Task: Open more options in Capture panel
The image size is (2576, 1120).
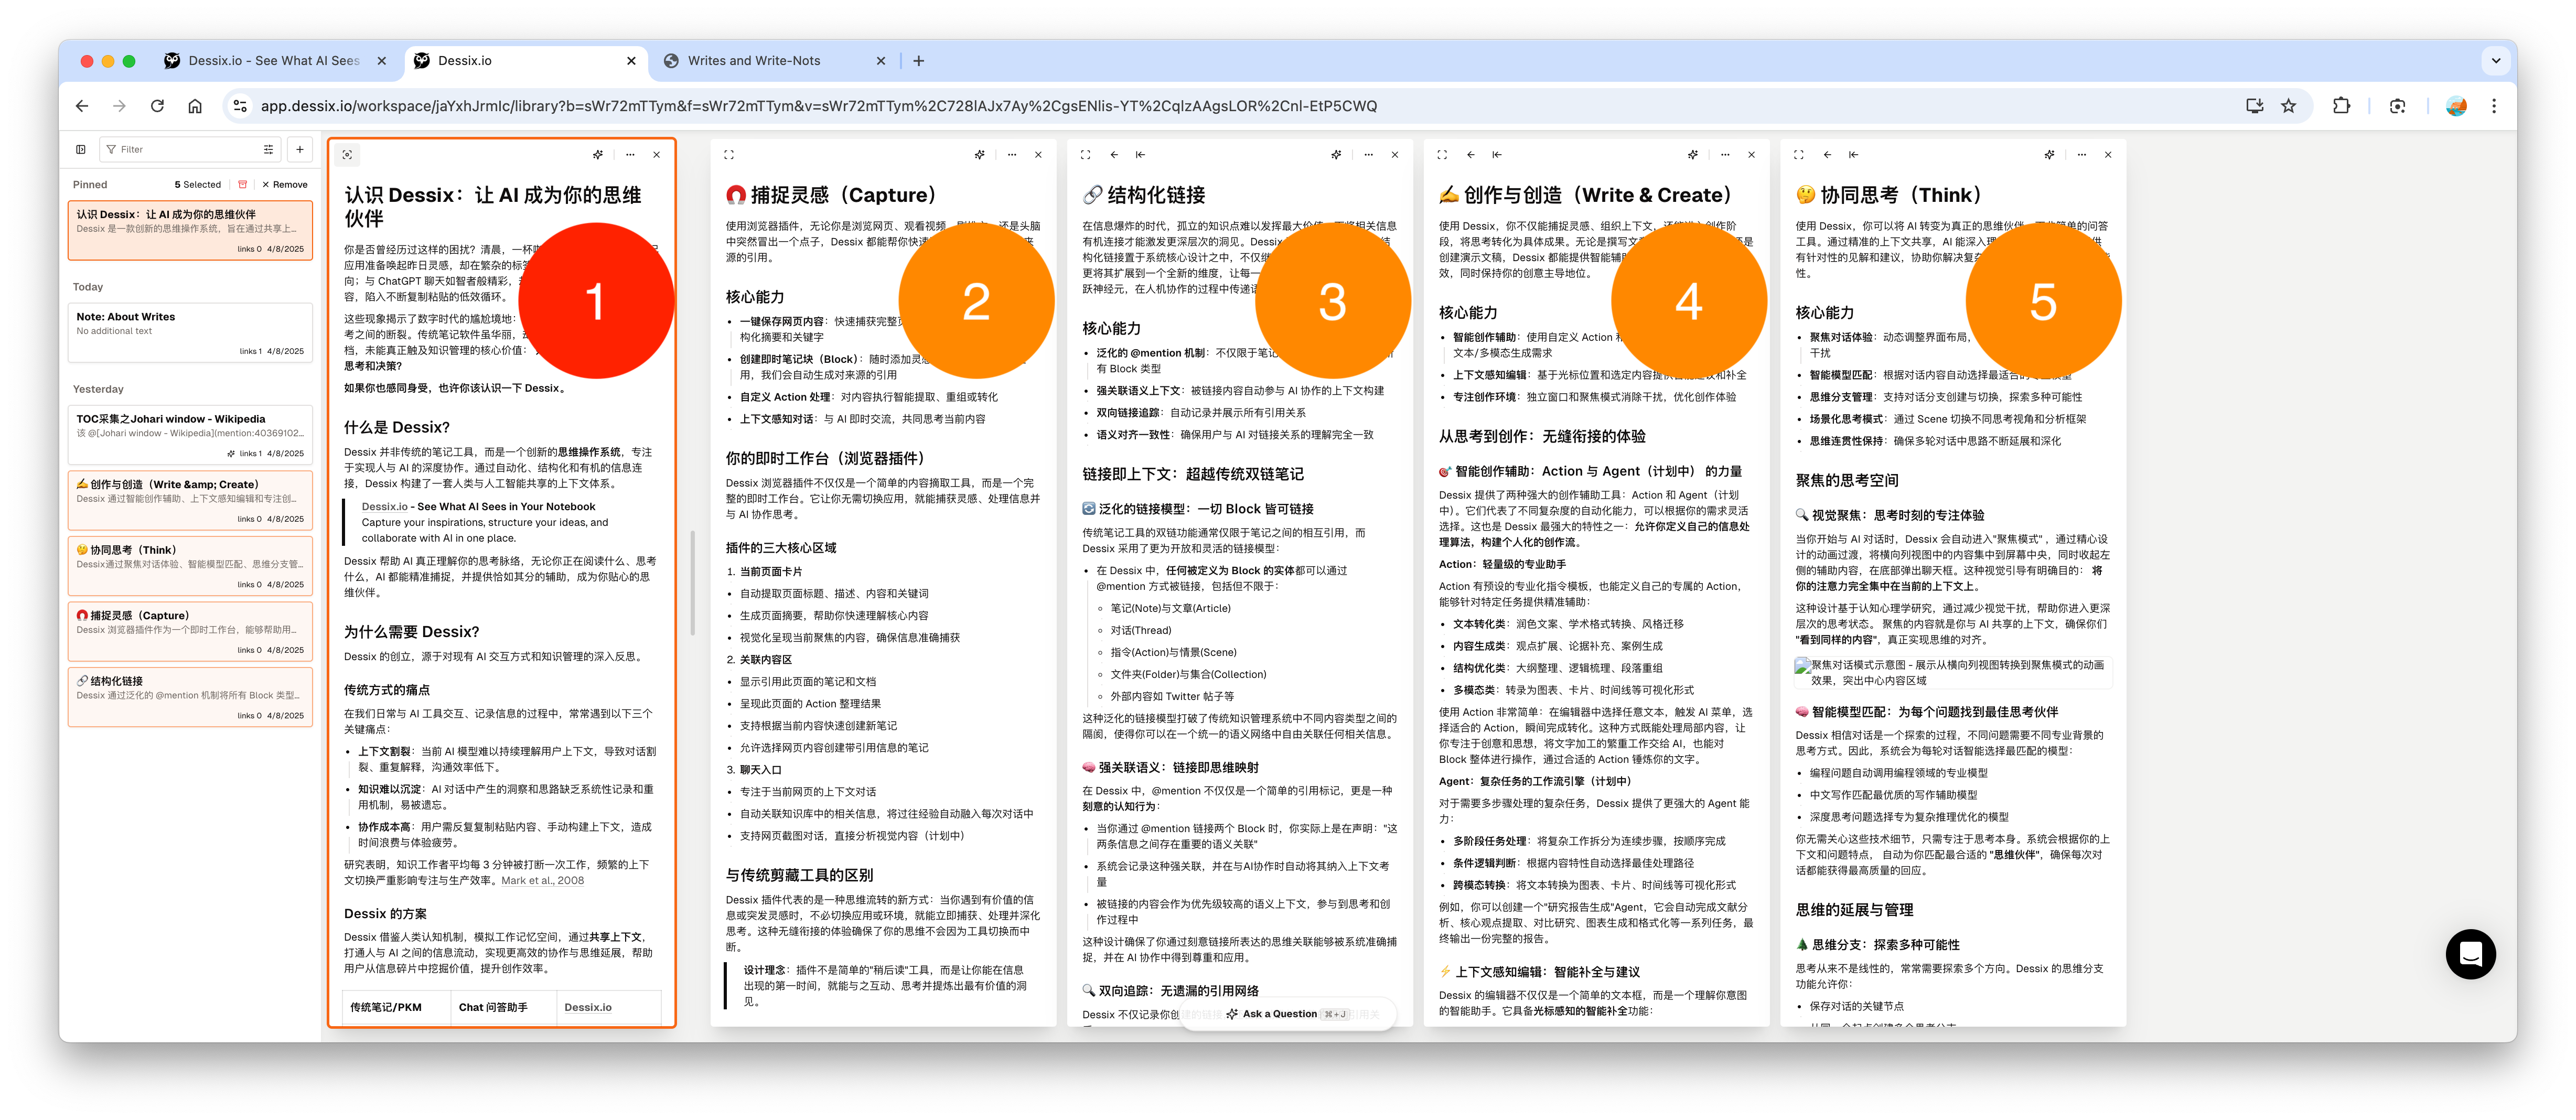Action: pyautogui.click(x=1012, y=155)
